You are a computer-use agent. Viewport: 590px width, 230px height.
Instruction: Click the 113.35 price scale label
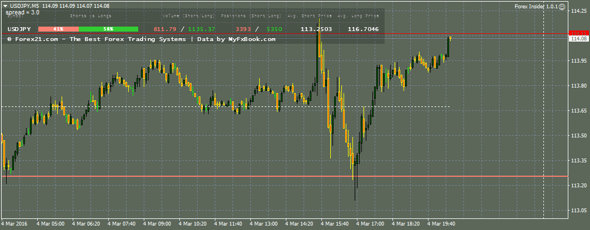point(579,161)
